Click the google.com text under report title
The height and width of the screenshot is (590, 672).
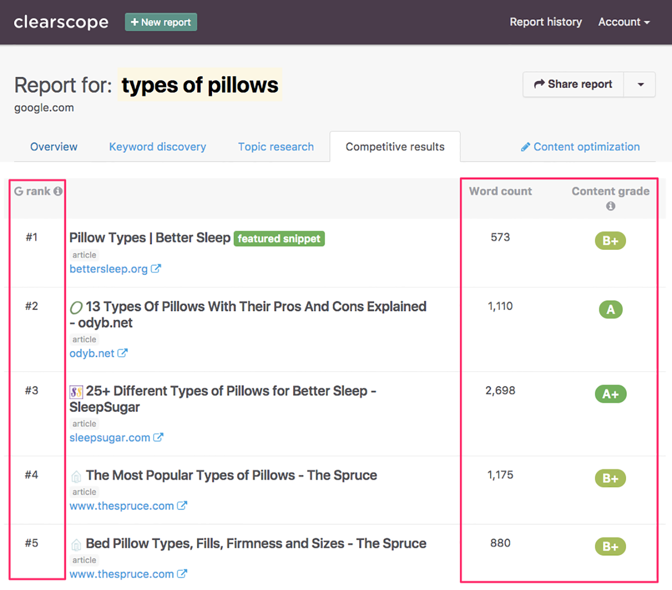[x=44, y=108]
